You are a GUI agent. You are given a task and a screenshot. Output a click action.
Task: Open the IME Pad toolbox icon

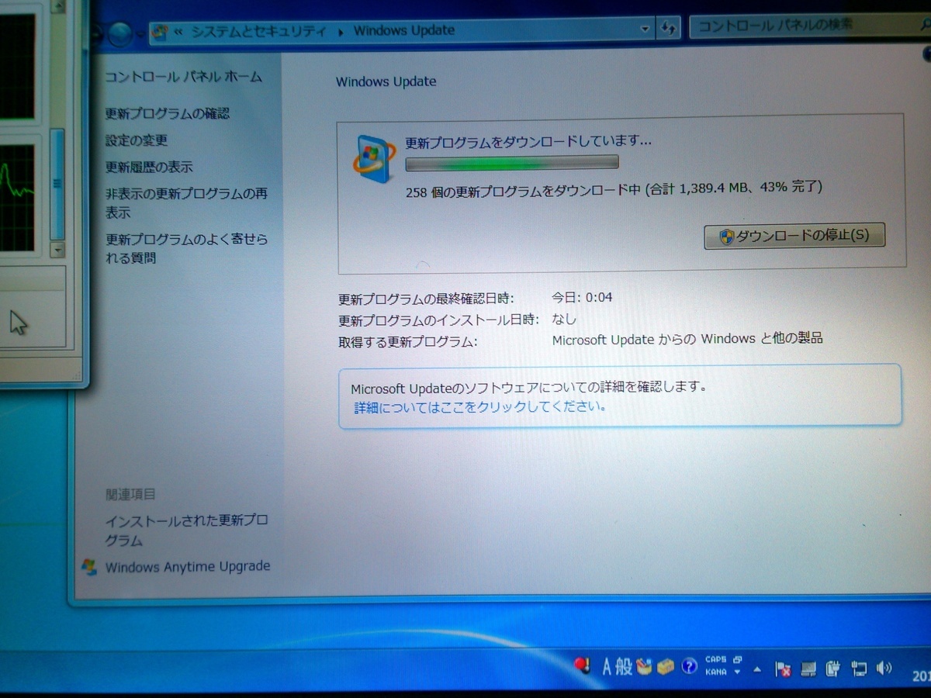[x=643, y=666]
